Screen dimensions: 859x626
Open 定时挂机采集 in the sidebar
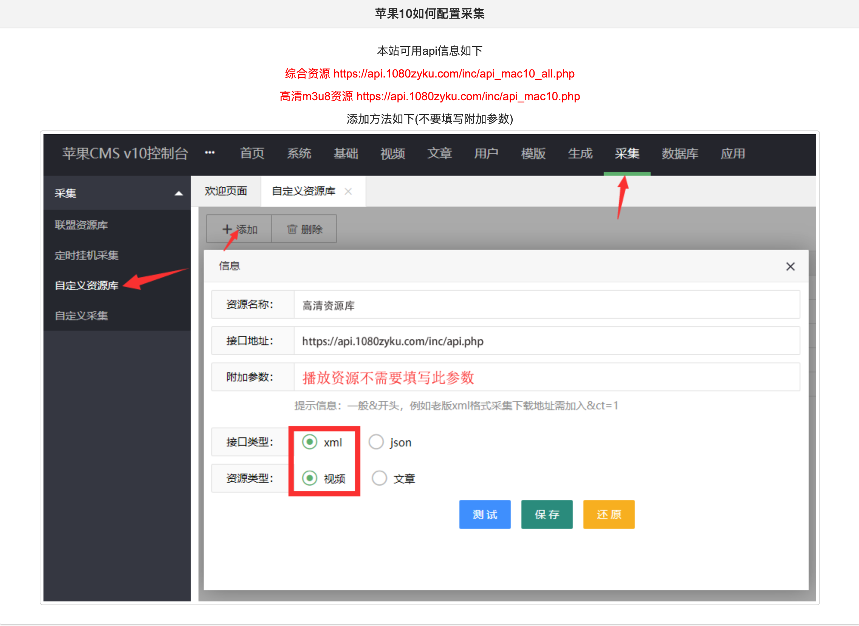(87, 256)
